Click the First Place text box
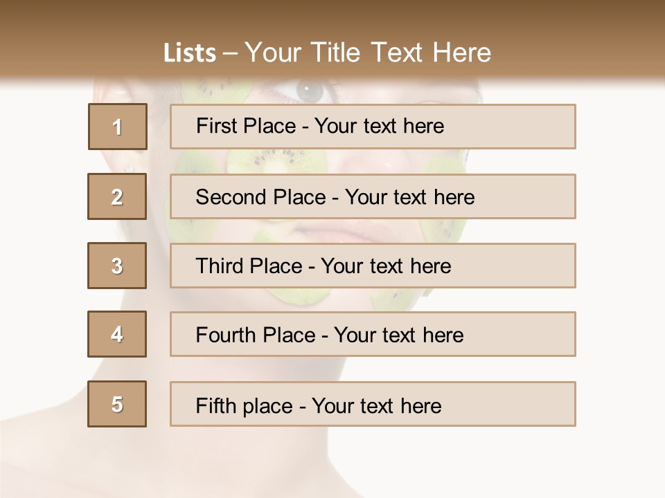The image size is (665, 498). click(x=373, y=127)
